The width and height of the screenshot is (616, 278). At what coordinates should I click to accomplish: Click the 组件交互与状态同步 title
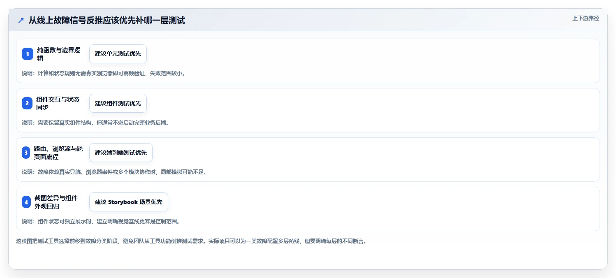point(58,103)
